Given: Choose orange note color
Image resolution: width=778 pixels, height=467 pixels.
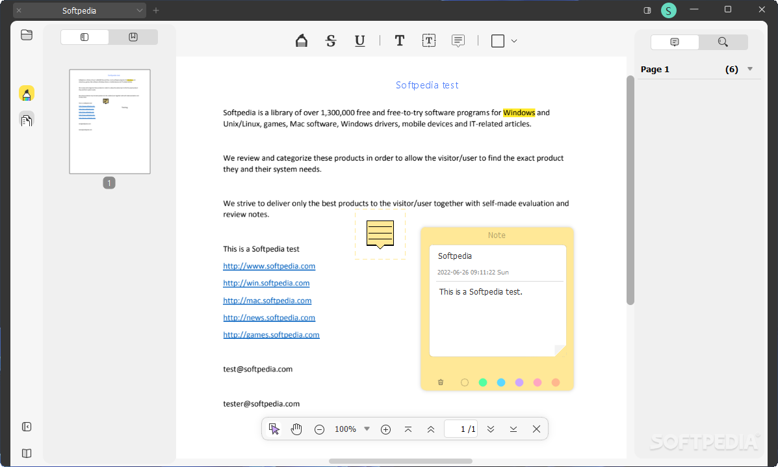Looking at the screenshot, I should pyautogui.click(x=556, y=382).
